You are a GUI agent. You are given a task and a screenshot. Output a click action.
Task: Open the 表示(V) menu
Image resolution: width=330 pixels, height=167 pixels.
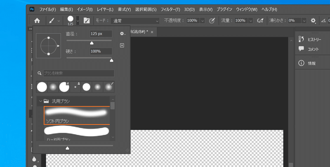pos(206,9)
